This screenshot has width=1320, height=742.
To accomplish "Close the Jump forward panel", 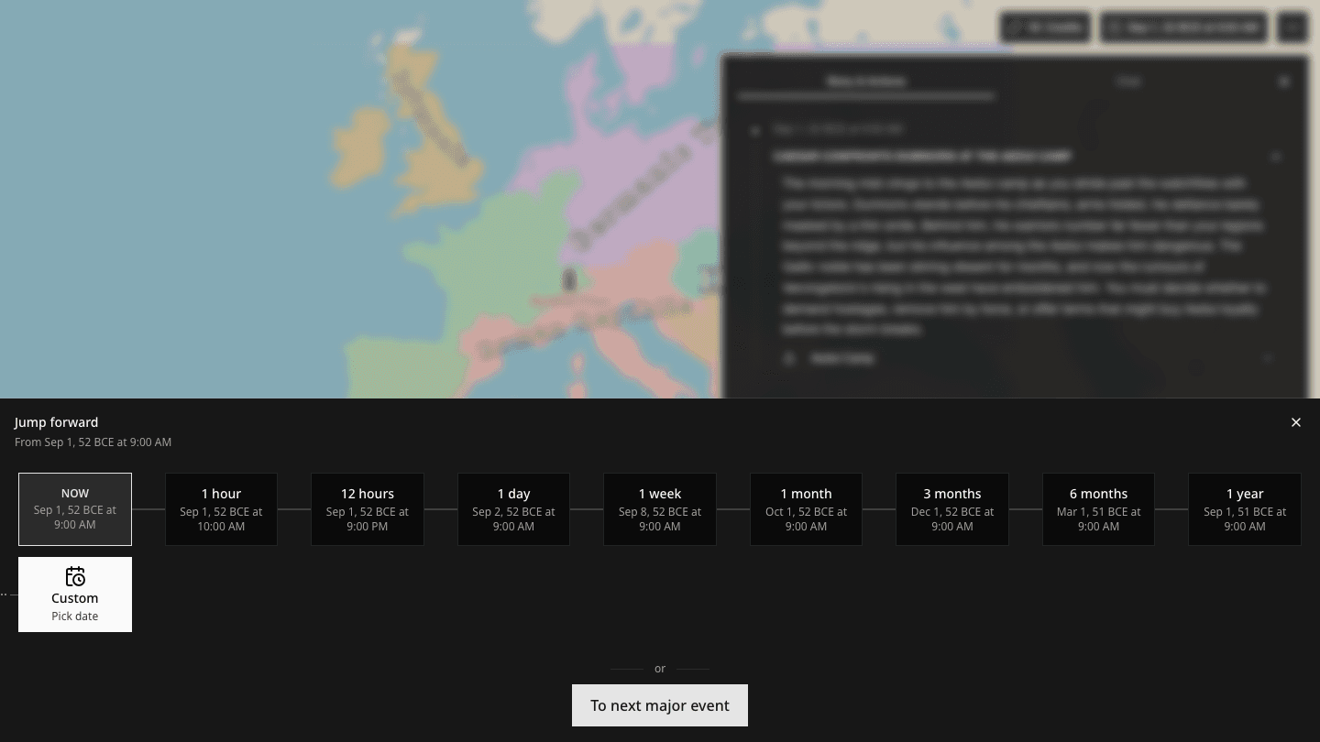I will point(1295,422).
